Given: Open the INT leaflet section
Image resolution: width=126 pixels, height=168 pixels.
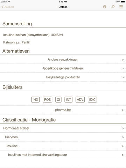Looking at the screenshot, I should point(68,100).
